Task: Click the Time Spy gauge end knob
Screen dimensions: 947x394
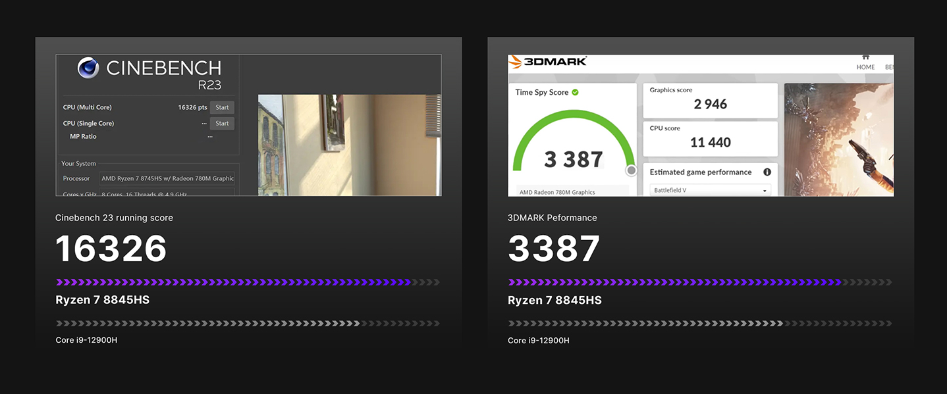Action: (x=632, y=170)
